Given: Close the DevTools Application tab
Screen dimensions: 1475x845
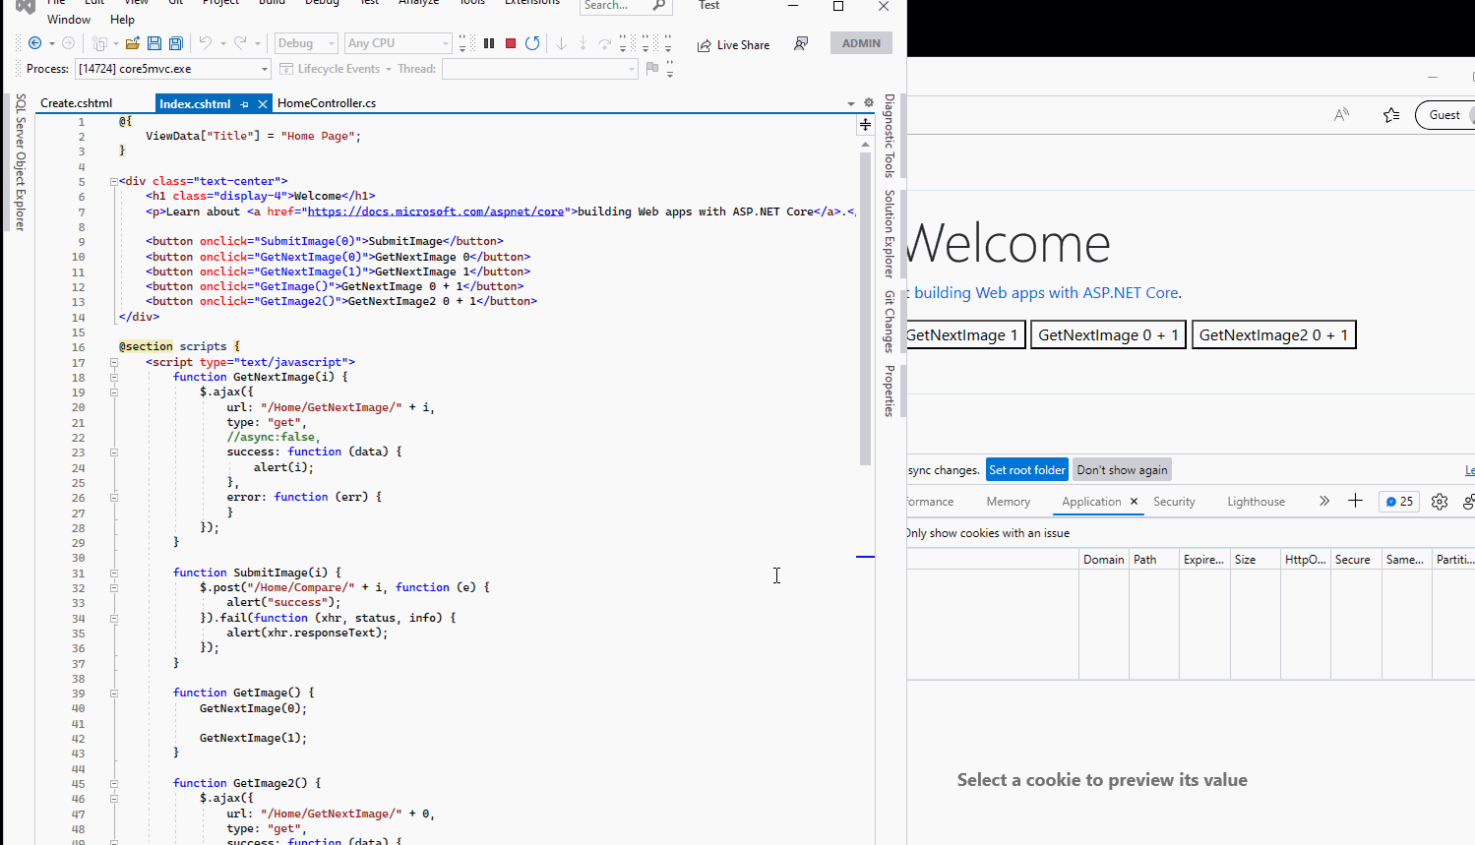Looking at the screenshot, I should [x=1134, y=502].
